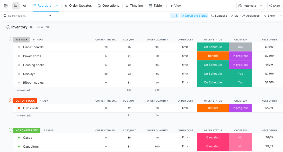Open the search options ellipsis menu
The height and width of the screenshot is (152, 283).
click(49, 16)
